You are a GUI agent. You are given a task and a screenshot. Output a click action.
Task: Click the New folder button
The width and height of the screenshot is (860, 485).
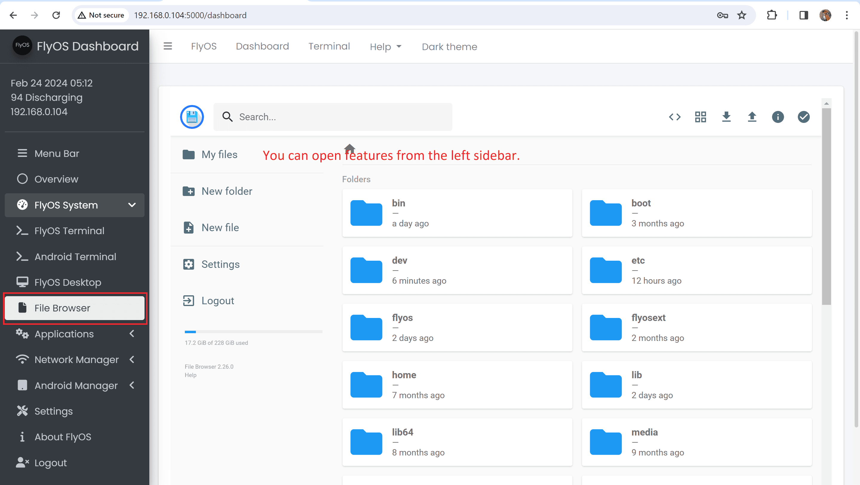tap(227, 191)
